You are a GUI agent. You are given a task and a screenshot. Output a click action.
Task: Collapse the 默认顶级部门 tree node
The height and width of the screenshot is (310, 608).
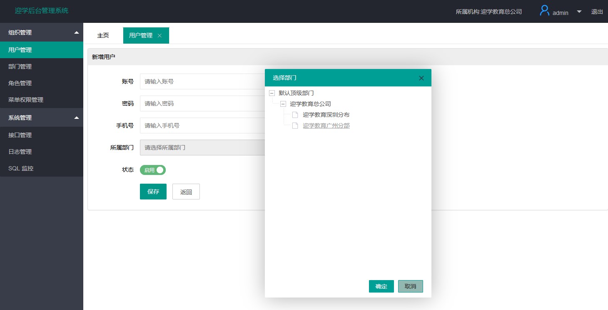click(272, 93)
